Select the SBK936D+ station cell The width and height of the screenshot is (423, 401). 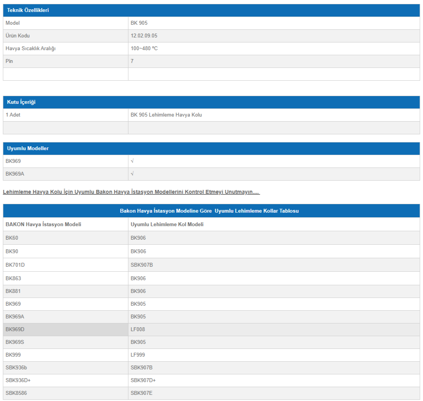tap(66, 381)
